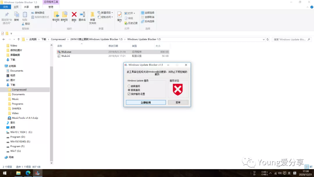Click the Cut (剪切) scissors item
The image size is (314, 177).
click(26, 24)
